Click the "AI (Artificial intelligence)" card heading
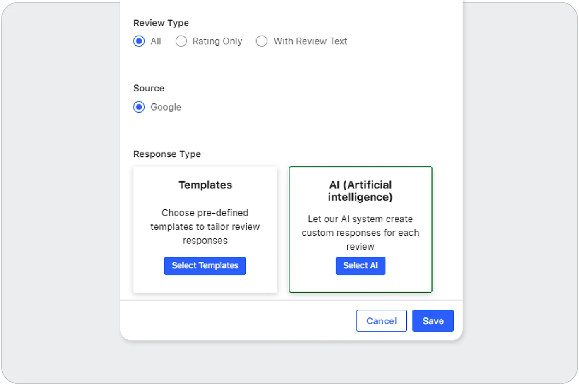This screenshot has width=579, height=386. click(x=360, y=191)
